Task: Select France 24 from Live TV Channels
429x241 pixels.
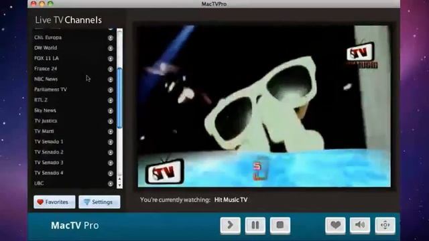Action: [x=46, y=68]
